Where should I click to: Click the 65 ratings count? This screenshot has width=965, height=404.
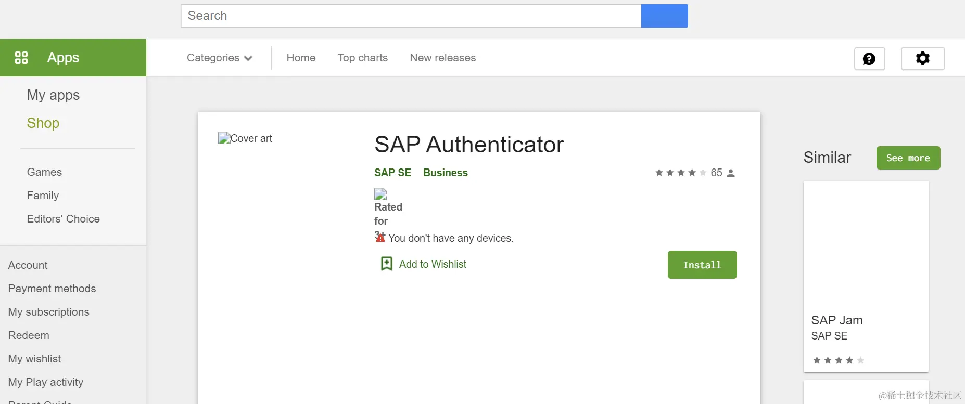pyautogui.click(x=717, y=173)
